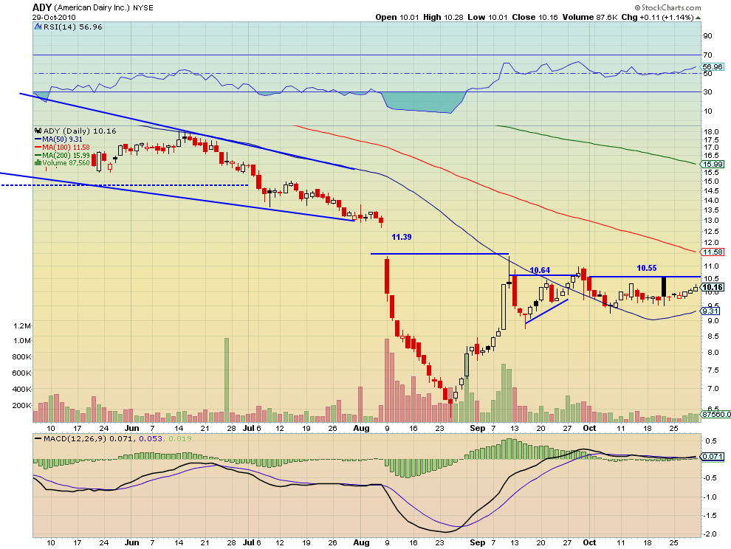The width and height of the screenshot is (731, 549).
Task: Click the 10.64 resistance annotation
Action: coord(540,270)
